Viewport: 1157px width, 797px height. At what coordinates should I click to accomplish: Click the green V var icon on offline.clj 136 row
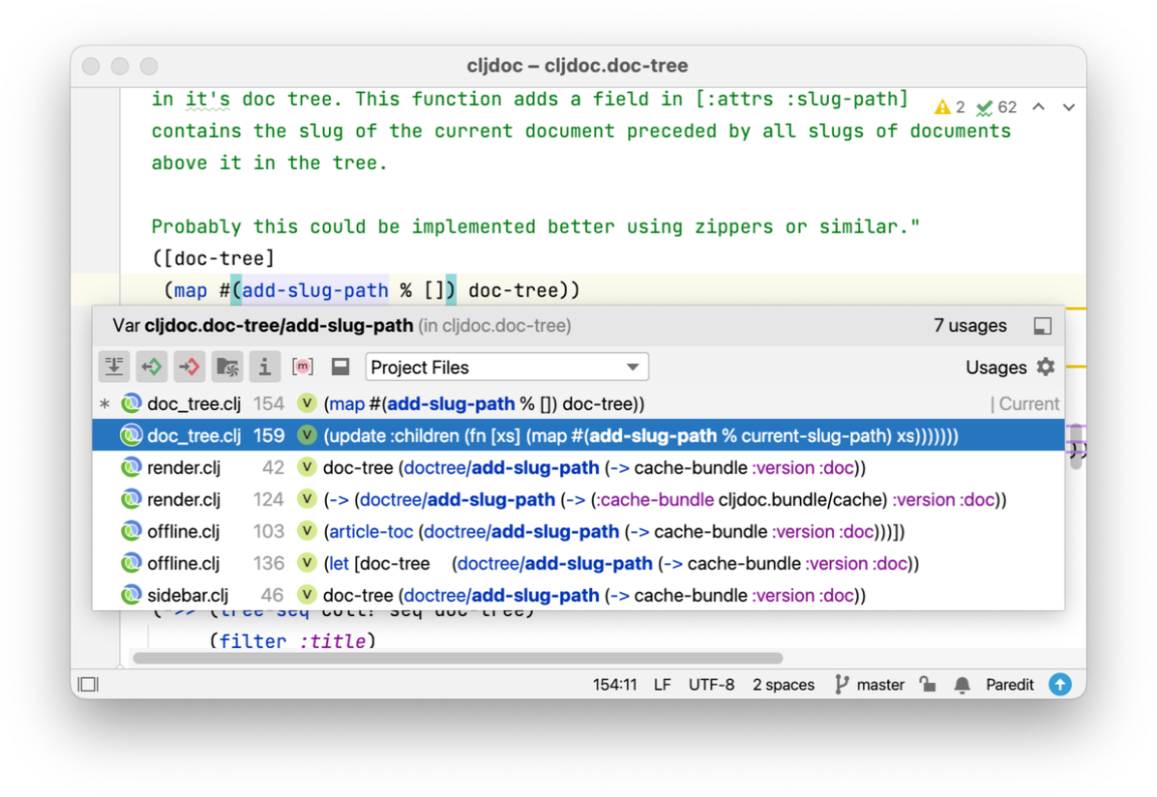pos(307,563)
